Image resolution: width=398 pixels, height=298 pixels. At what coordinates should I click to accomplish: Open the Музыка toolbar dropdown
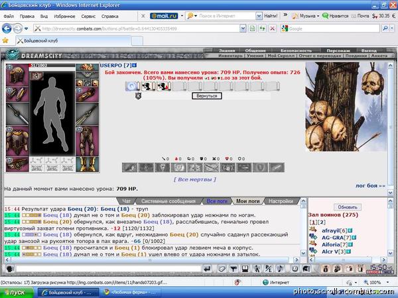coord(306,16)
